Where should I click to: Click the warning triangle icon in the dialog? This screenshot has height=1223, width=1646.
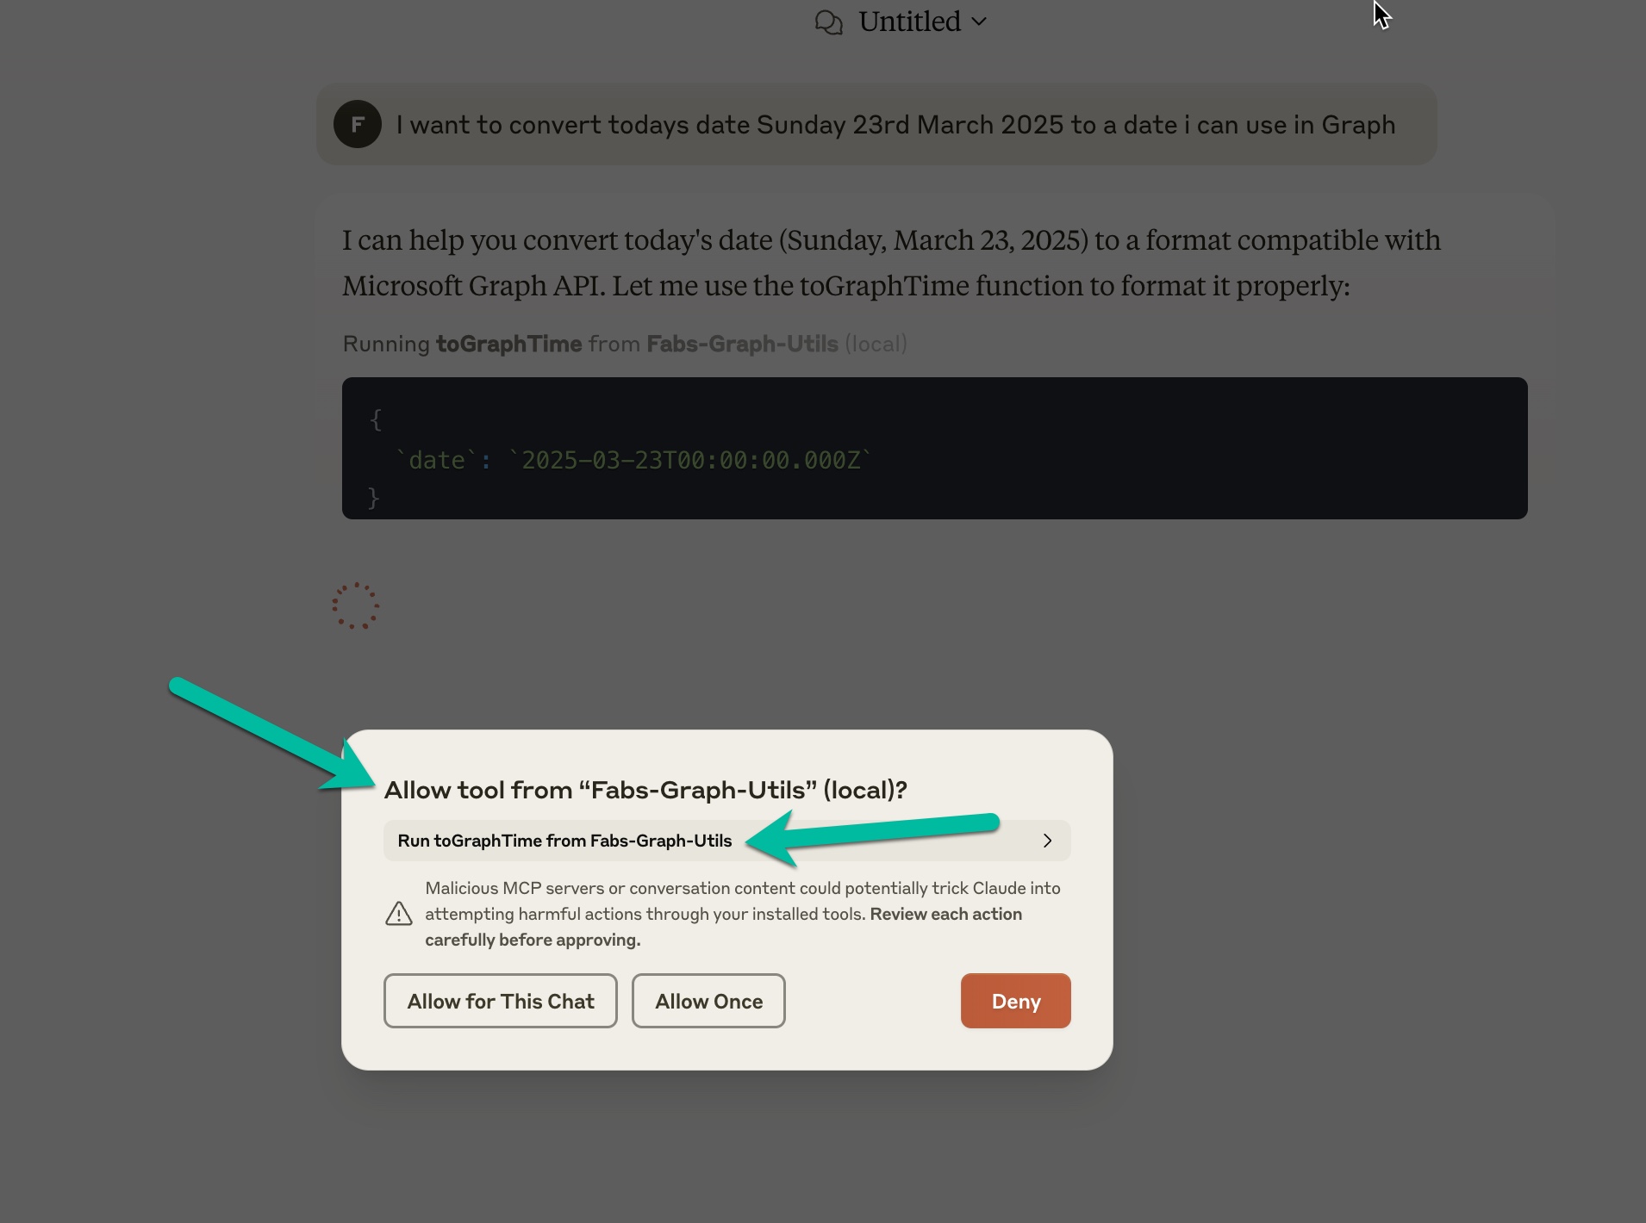click(x=399, y=914)
